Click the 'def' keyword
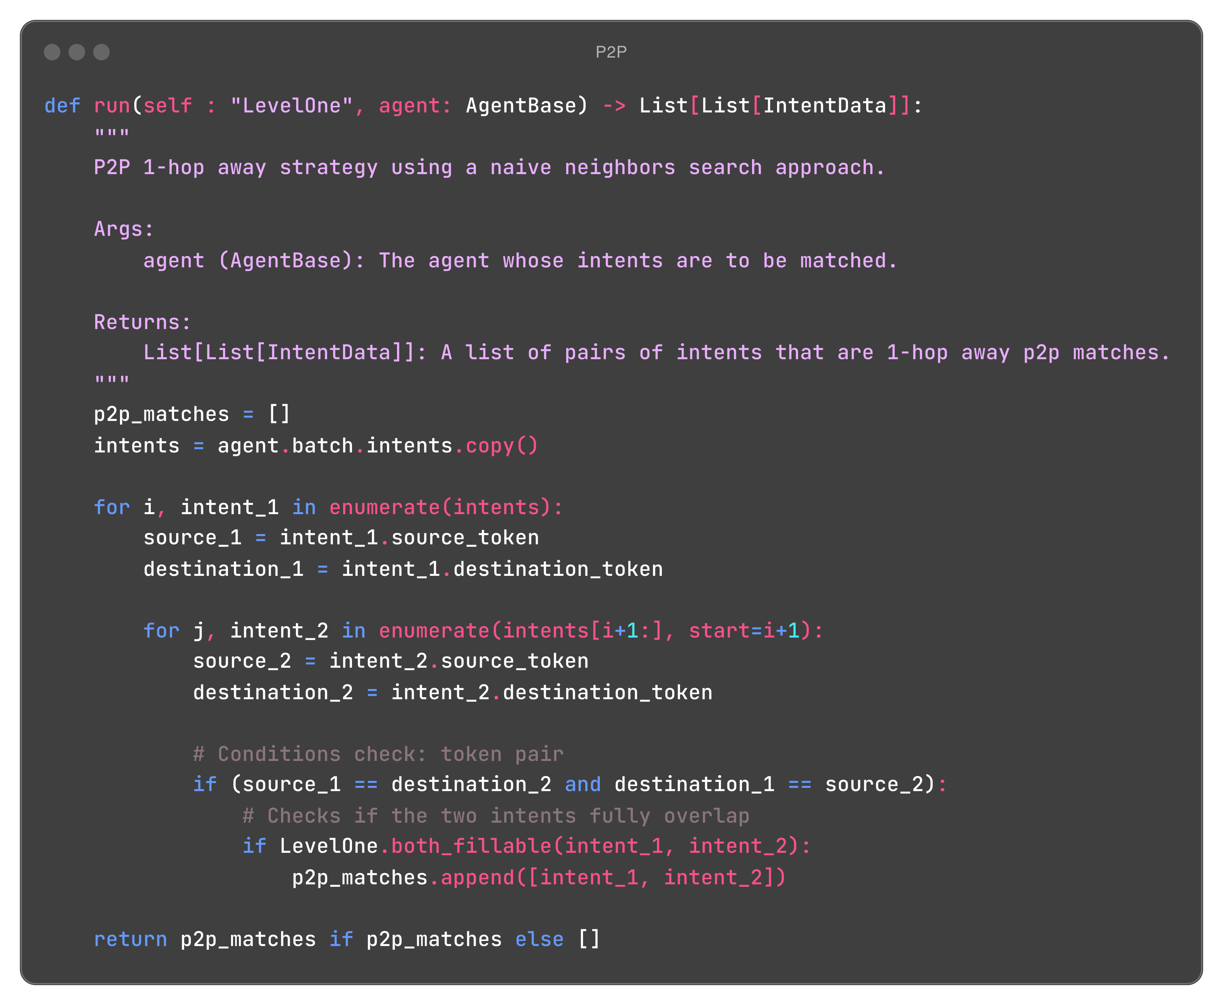1223x1005 pixels. coord(62,106)
